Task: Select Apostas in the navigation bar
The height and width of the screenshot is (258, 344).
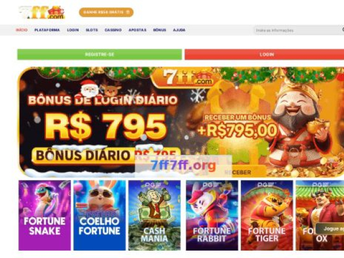Action: [138, 30]
